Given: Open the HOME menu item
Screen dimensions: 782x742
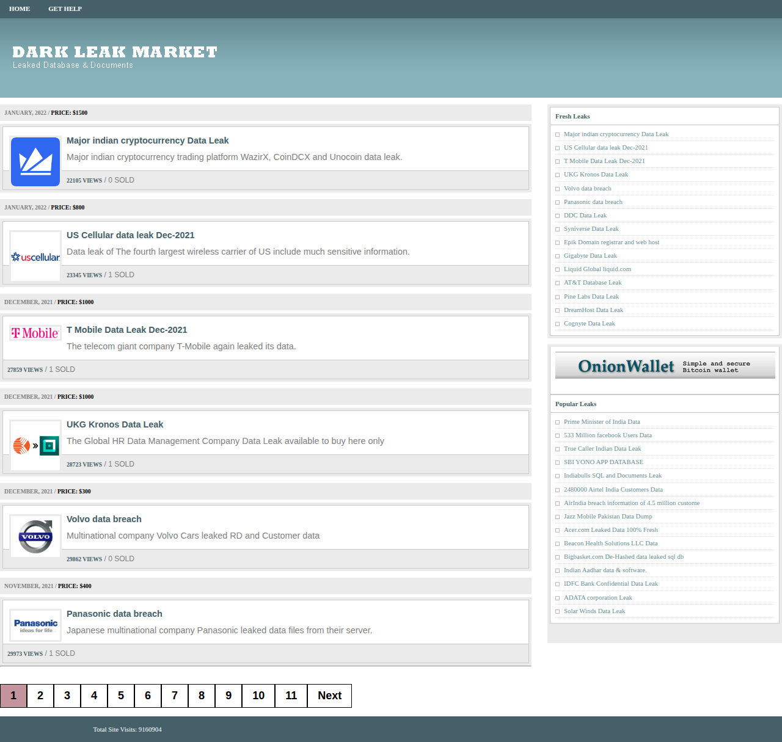Looking at the screenshot, I should tap(20, 9).
